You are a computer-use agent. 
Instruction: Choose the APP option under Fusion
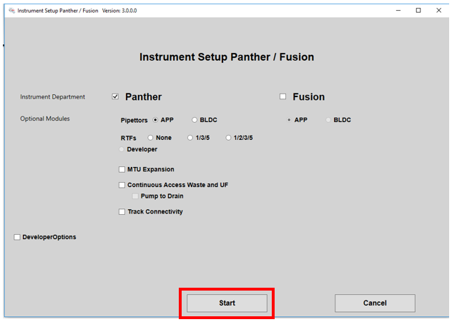pos(289,120)
